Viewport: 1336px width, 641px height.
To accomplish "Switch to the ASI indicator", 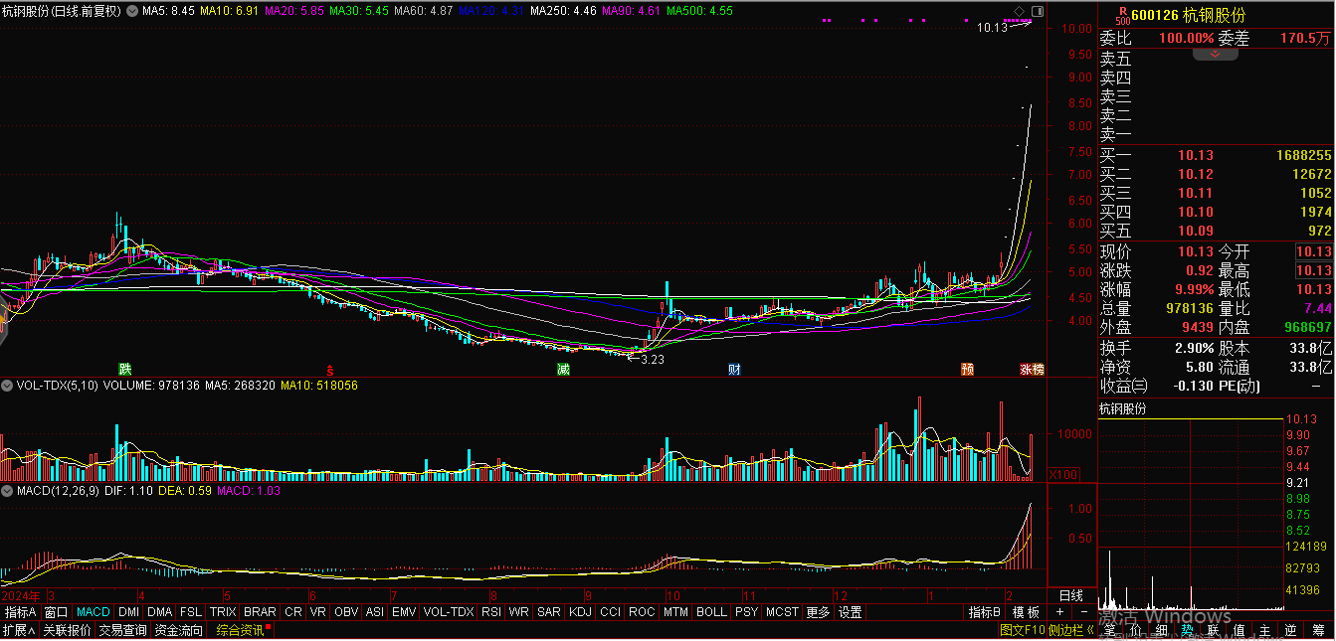I will (x=375, y=612).
